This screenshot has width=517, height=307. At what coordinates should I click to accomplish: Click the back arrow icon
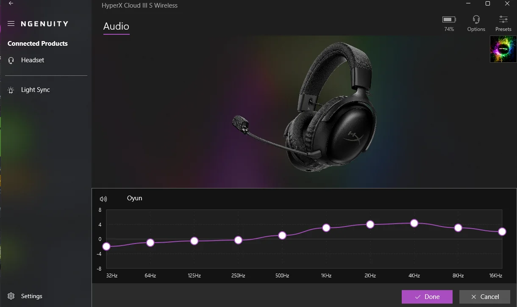pos(11,3)
